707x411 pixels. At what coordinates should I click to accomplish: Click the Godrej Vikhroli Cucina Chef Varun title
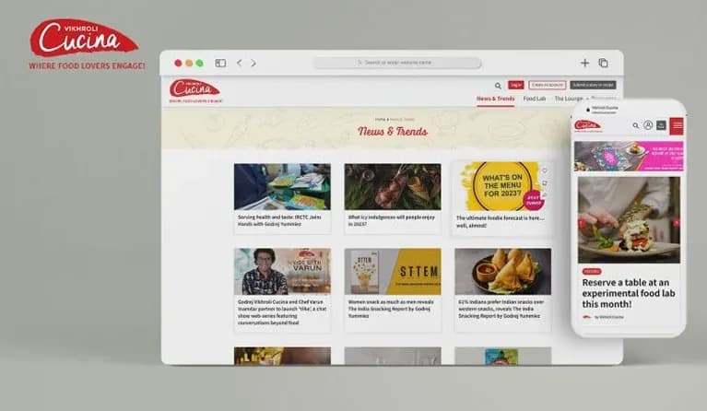click(x=282, y=312)
